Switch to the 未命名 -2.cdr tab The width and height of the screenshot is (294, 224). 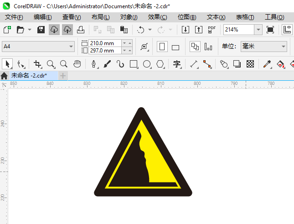pos(34,76)
